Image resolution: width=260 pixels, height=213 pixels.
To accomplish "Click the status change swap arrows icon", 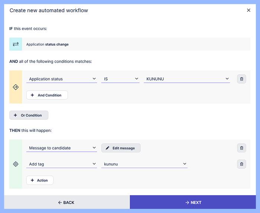I will click(16, 44).
